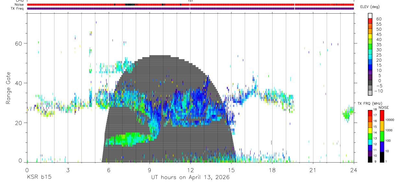
Task: Click the 'NOISE' colorbar title
Action: pos(383,107)
